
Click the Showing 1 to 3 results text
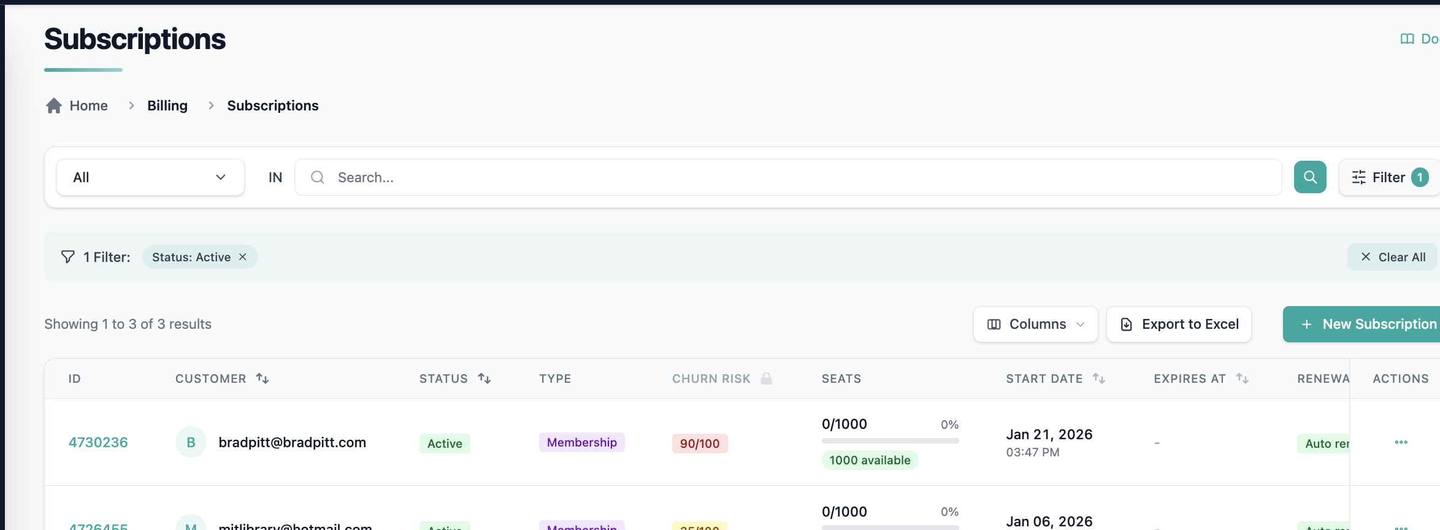click(128, 324)
